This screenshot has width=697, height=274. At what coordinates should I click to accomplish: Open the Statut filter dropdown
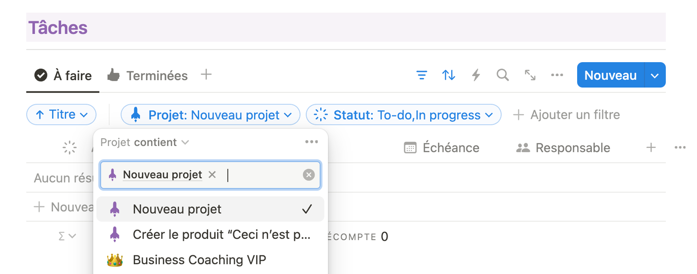[x=403, y=115]
